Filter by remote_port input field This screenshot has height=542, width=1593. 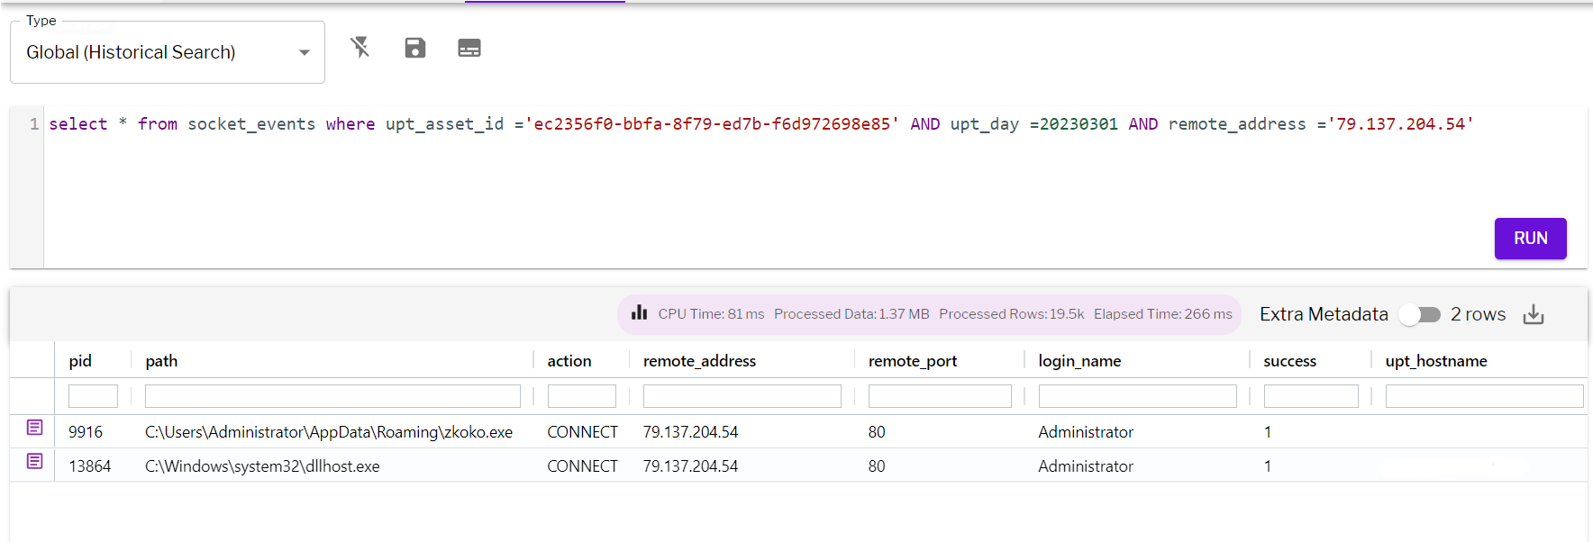pos(940,396)
